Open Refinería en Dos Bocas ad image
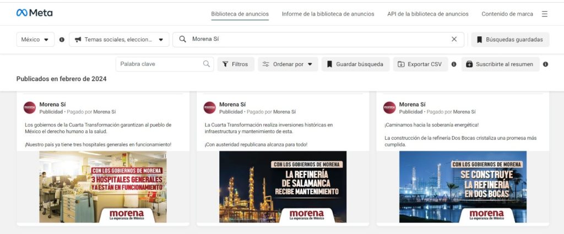The width and height of the screenshot is (564, 234). [x=463, y=187]
